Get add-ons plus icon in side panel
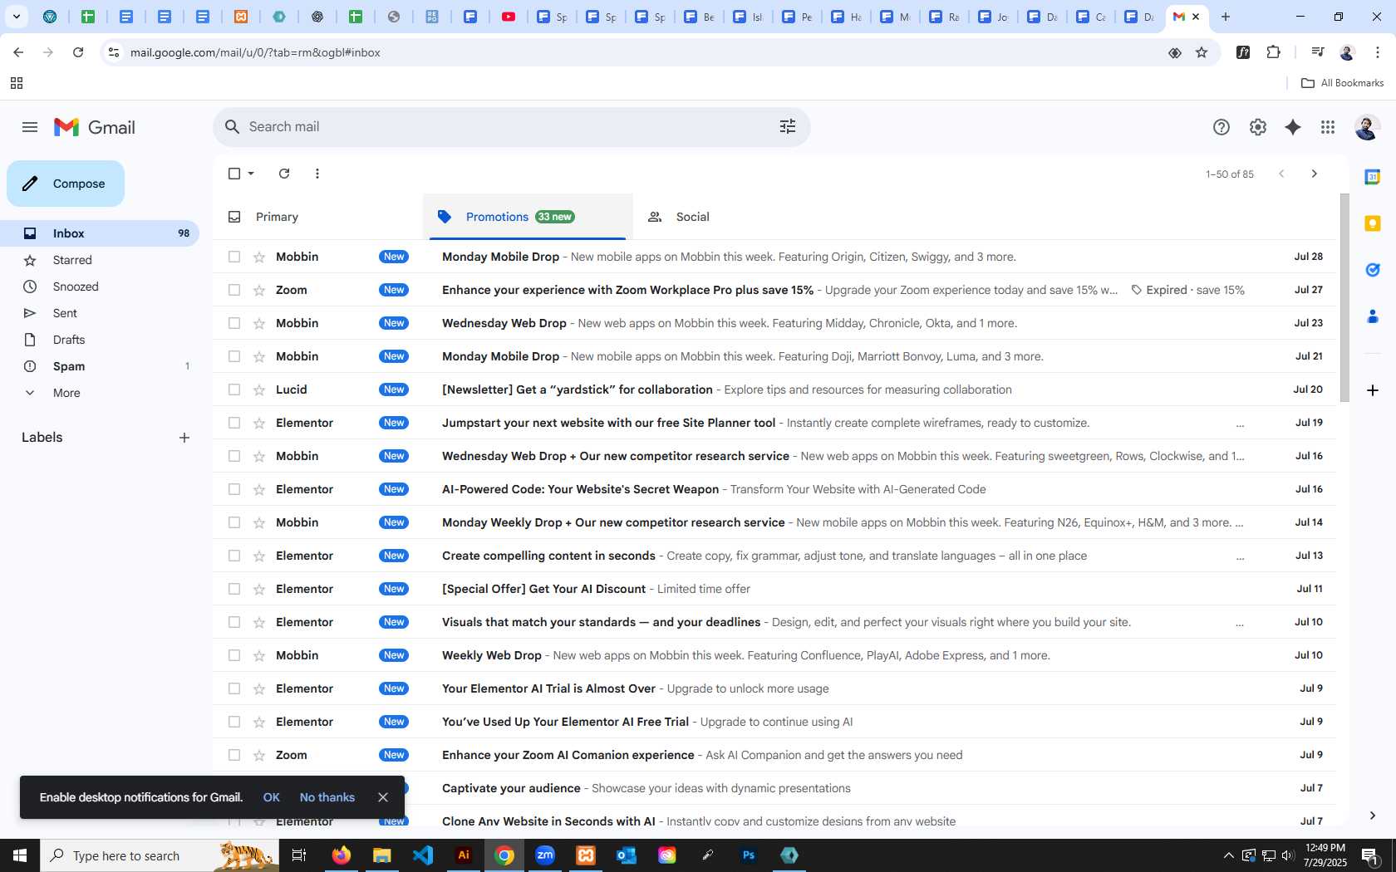 [x=1373, y=389]
